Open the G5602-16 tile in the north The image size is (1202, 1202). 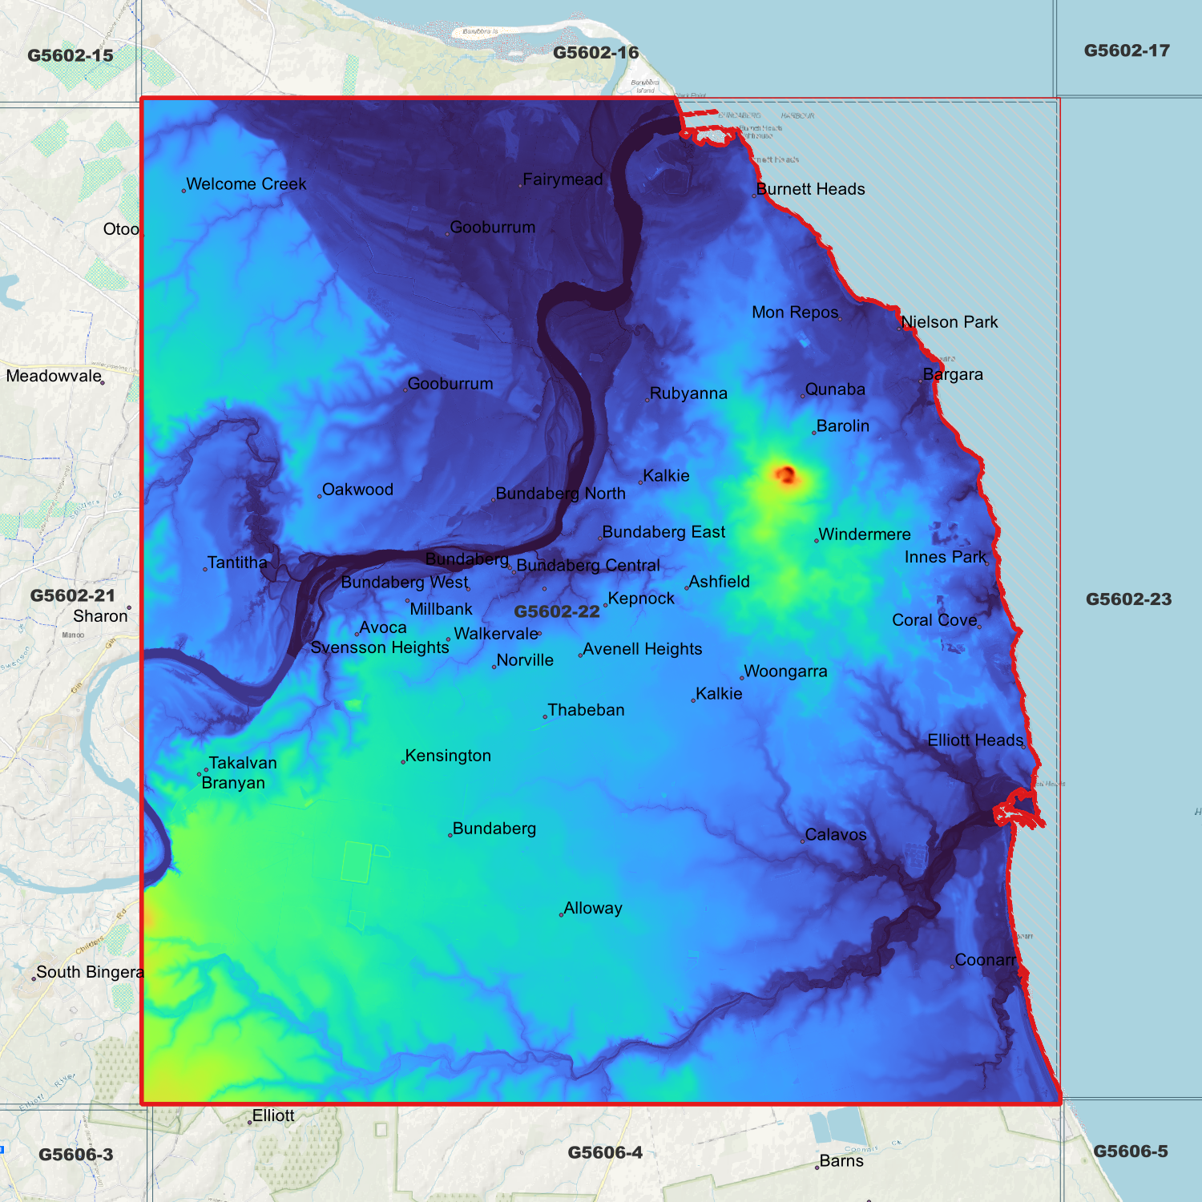[596, 51]
